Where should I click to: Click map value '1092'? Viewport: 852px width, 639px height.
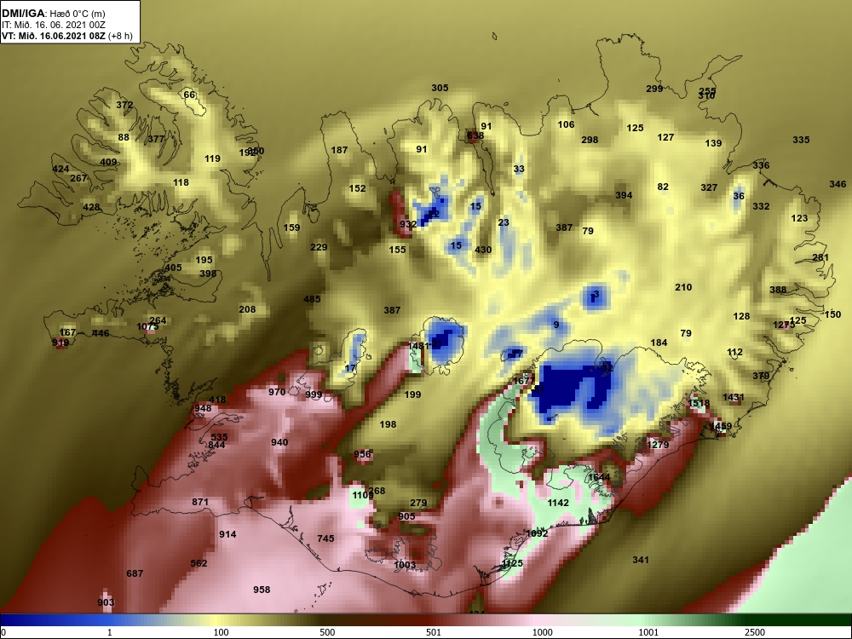click(x=537, y=533)
